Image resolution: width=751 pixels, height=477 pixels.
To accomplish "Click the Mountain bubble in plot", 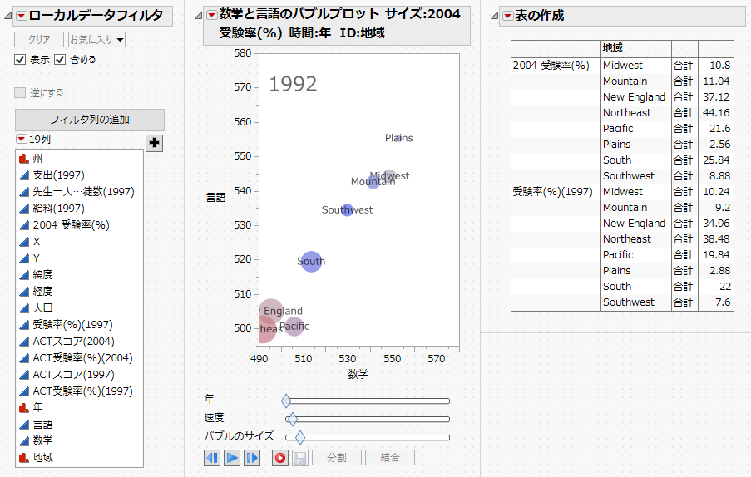I will (x=373, y=182).
